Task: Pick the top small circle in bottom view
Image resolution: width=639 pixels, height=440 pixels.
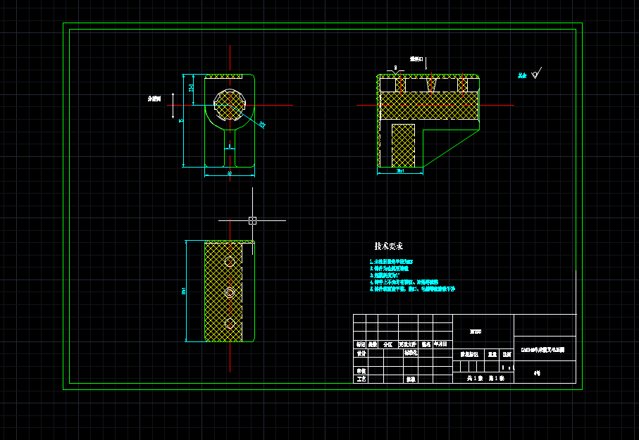Action: pos(230,262)
